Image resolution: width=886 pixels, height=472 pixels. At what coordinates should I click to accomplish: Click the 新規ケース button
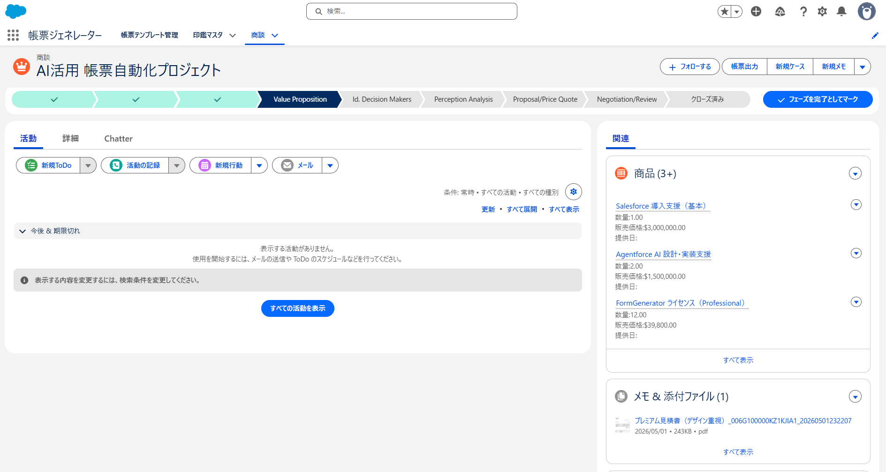point(790,67)
